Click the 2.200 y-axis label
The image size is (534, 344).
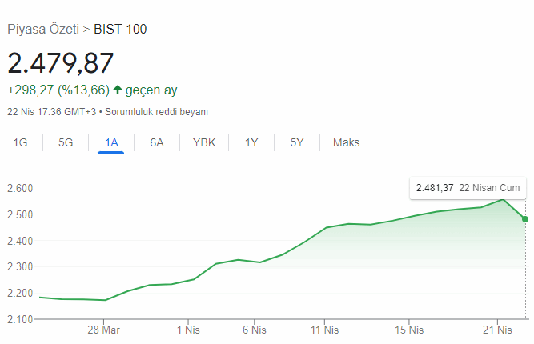(20, 293)
